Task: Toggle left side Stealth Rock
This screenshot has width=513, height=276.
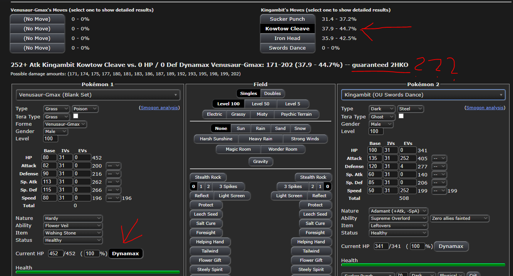Action: 208,177
